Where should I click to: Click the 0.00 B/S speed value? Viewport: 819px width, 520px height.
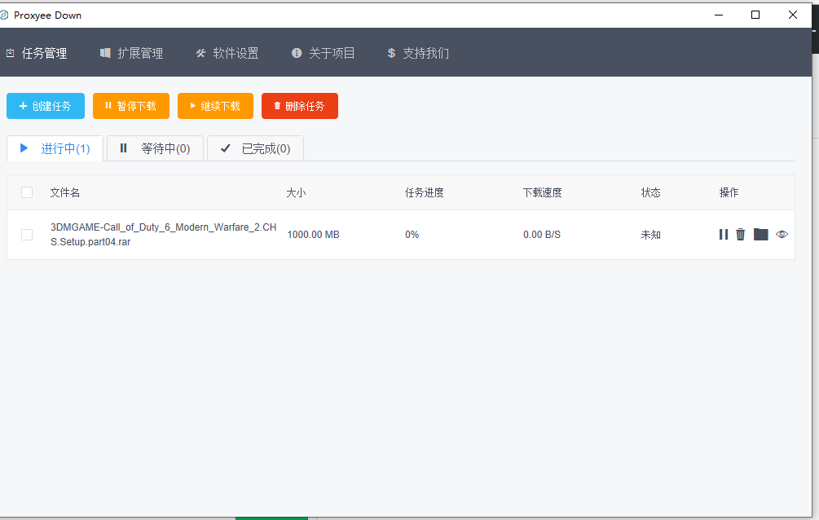542,235
